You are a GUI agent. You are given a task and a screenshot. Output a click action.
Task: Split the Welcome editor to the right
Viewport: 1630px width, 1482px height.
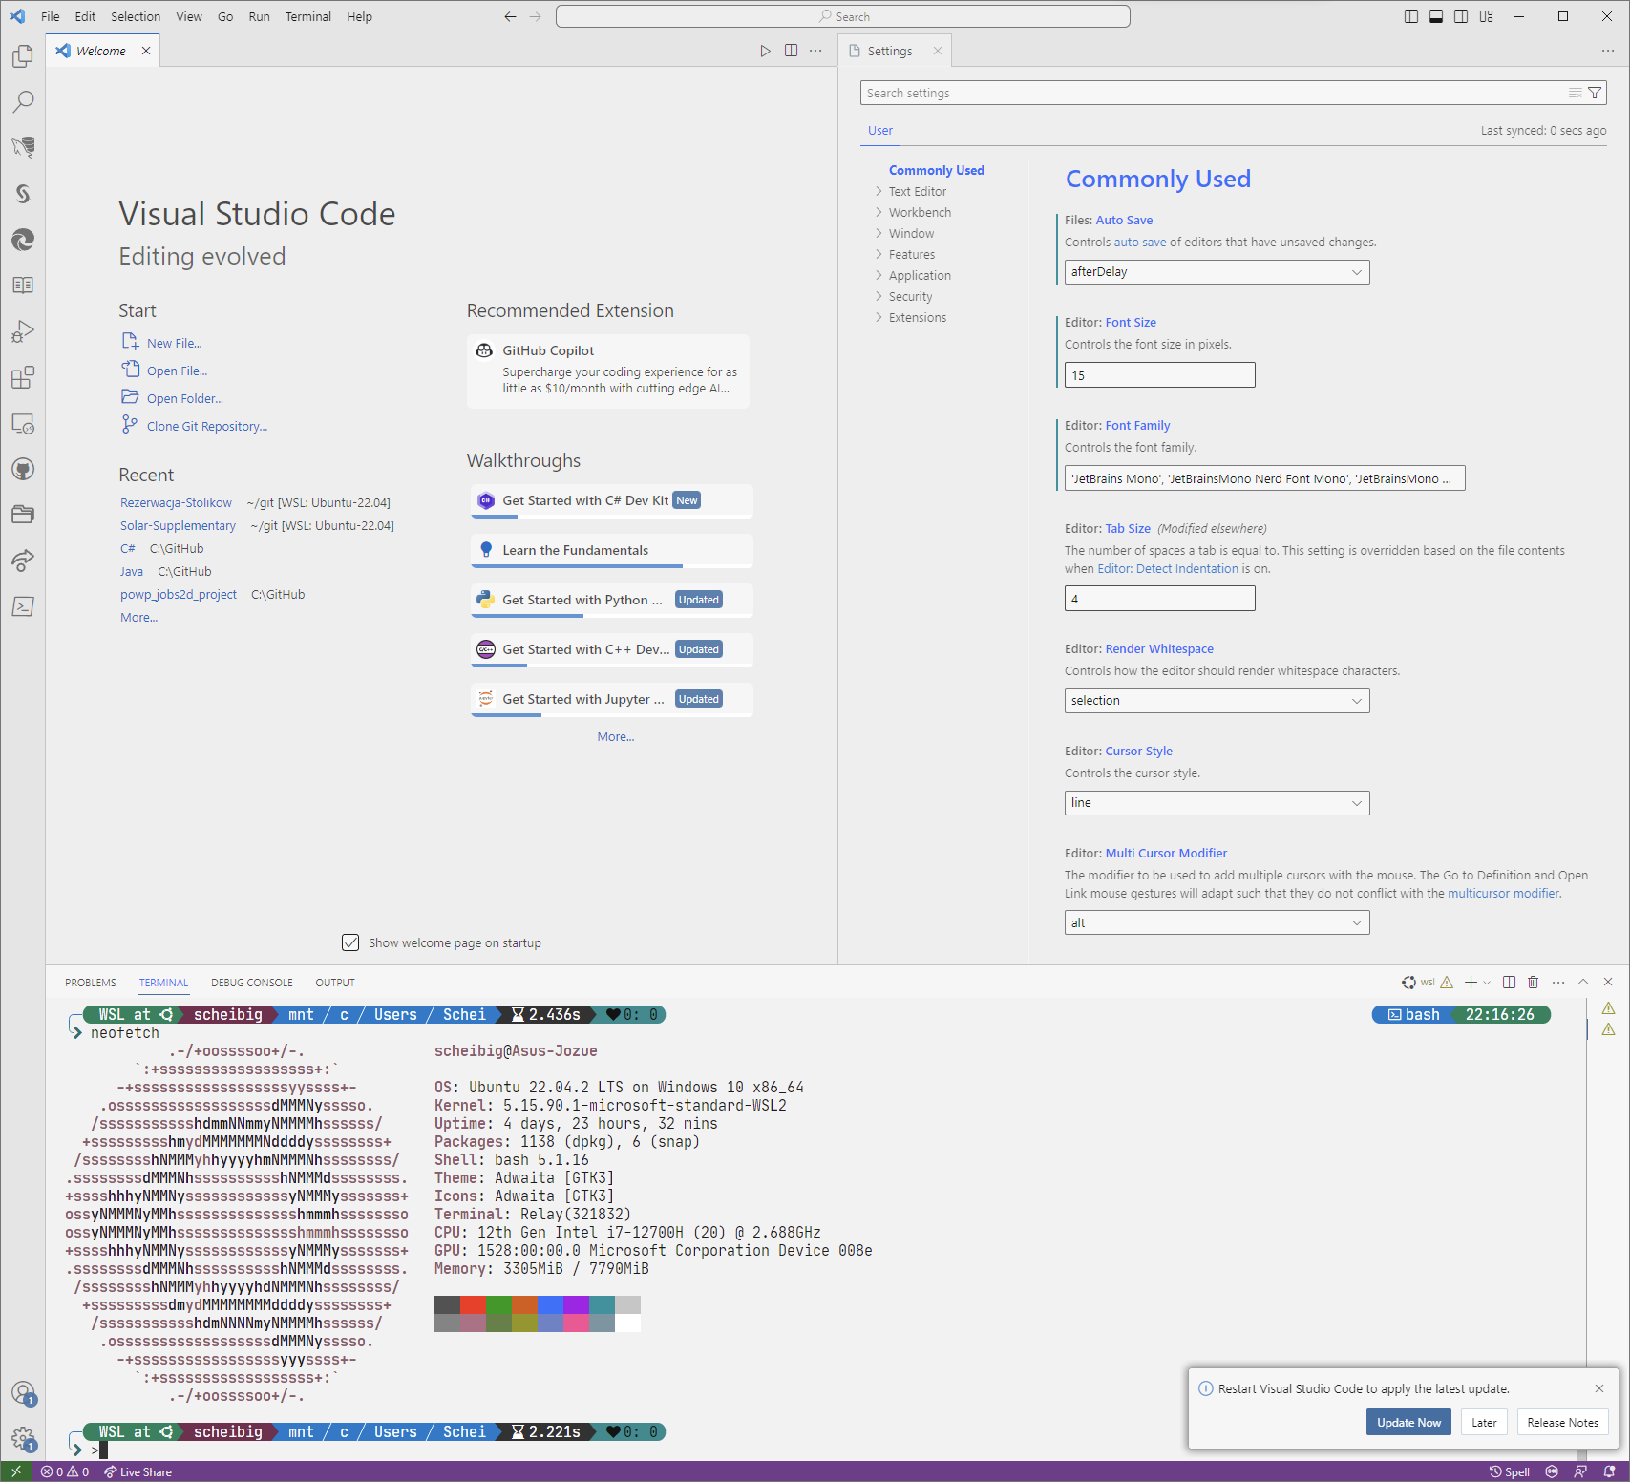coord(791,51)
